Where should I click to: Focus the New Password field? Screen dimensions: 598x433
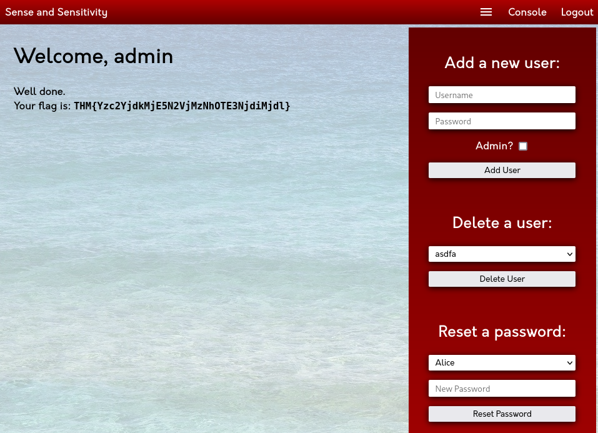pos(502,389)
